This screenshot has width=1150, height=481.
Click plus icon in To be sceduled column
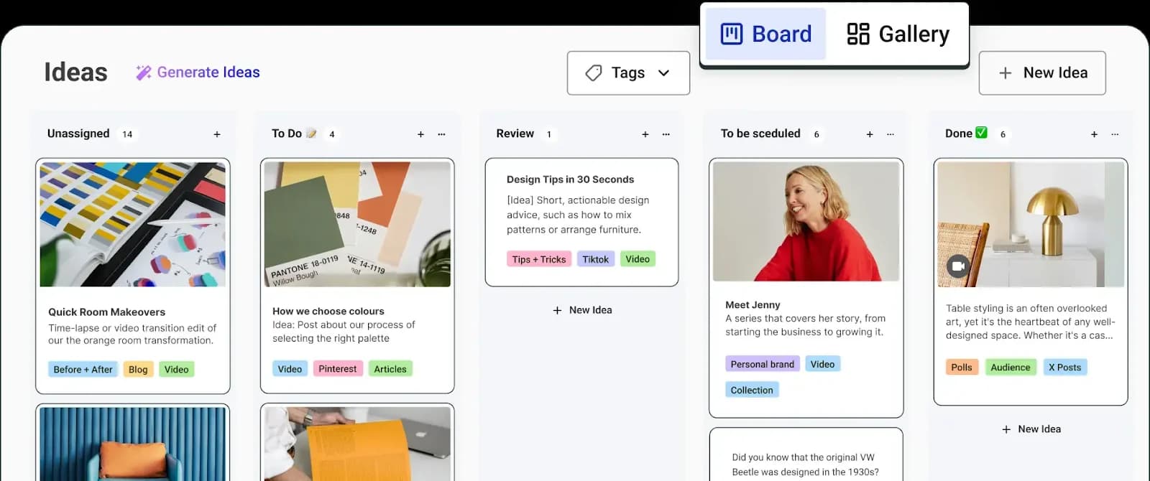pyautogui.click(x=870, y=134)
